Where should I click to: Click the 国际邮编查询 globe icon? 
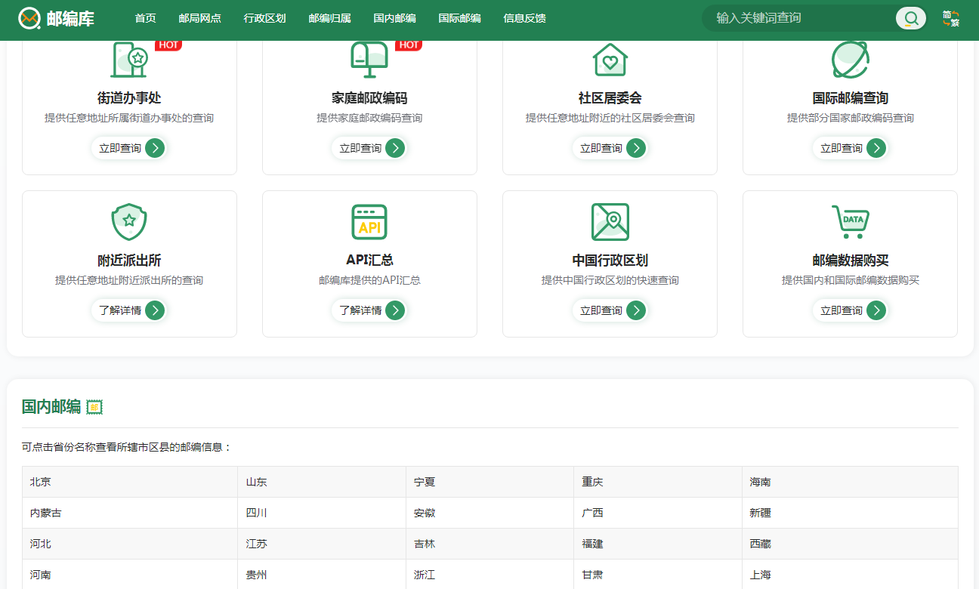[850, 60]
